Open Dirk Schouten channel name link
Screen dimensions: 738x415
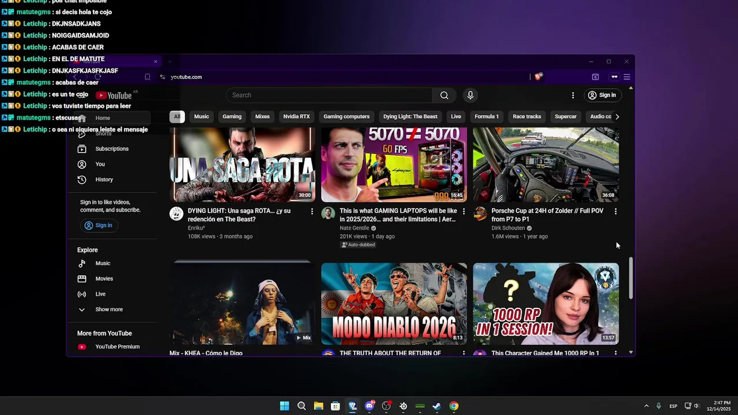[x=508, y=228]
